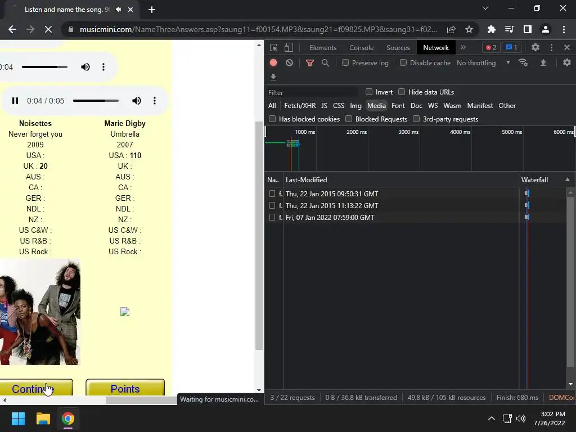Bookmark this page with the star icon
The width and height of the screenshot is (576, 432).
(469, 29)
